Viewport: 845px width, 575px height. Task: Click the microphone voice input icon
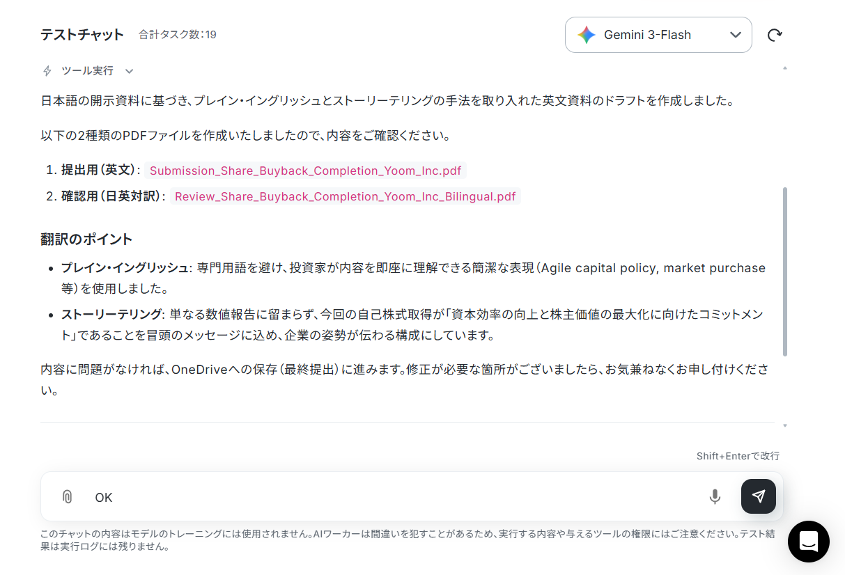click(715, 496)
